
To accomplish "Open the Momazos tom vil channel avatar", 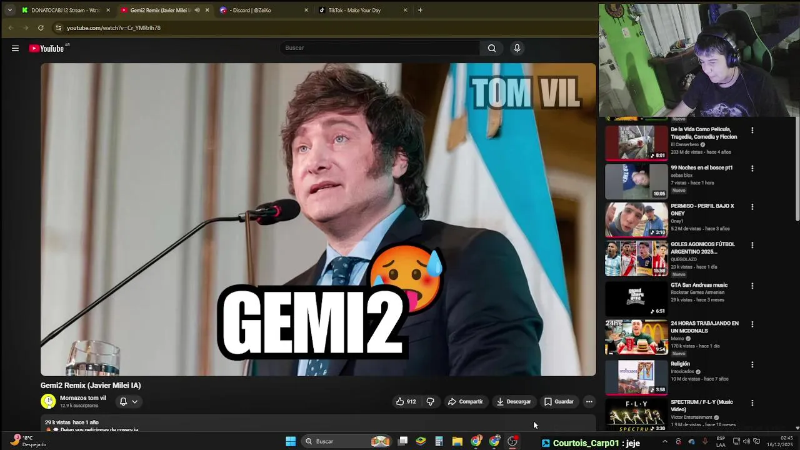I will tap(48, 401).
